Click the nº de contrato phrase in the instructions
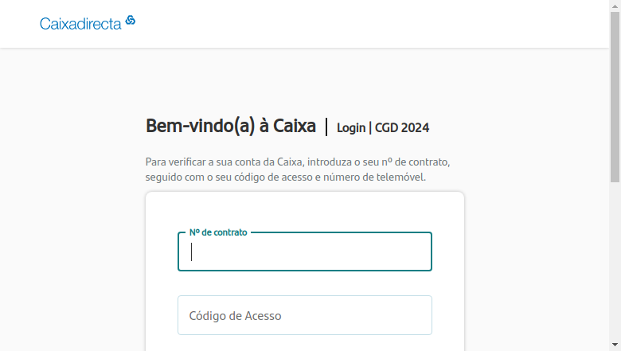The height and width of the screenshot is (351, 621). point(415,162)
